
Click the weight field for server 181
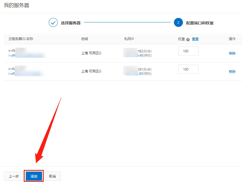click(x=188, y=69)
